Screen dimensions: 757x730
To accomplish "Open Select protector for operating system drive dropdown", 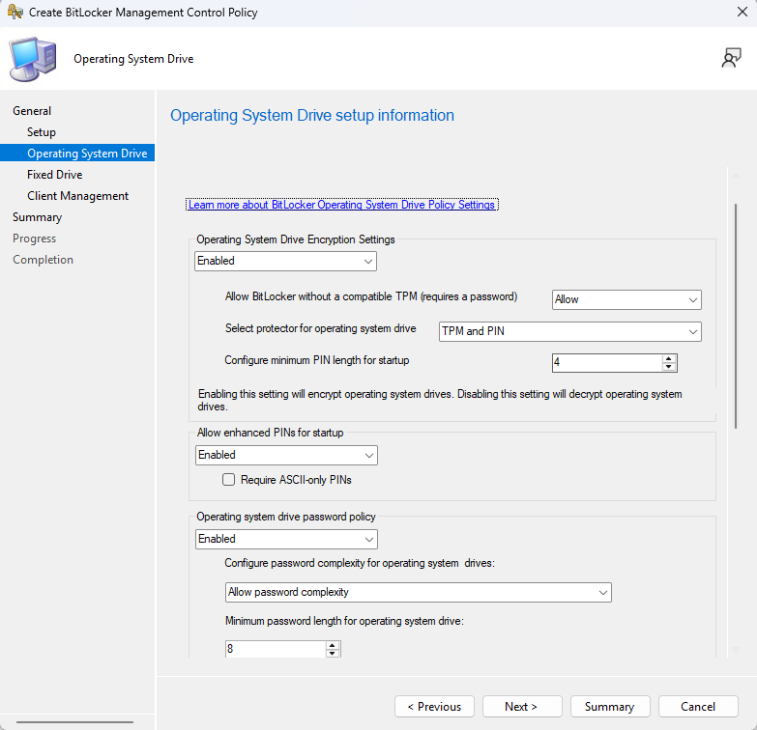I will [x=569, y=331].
